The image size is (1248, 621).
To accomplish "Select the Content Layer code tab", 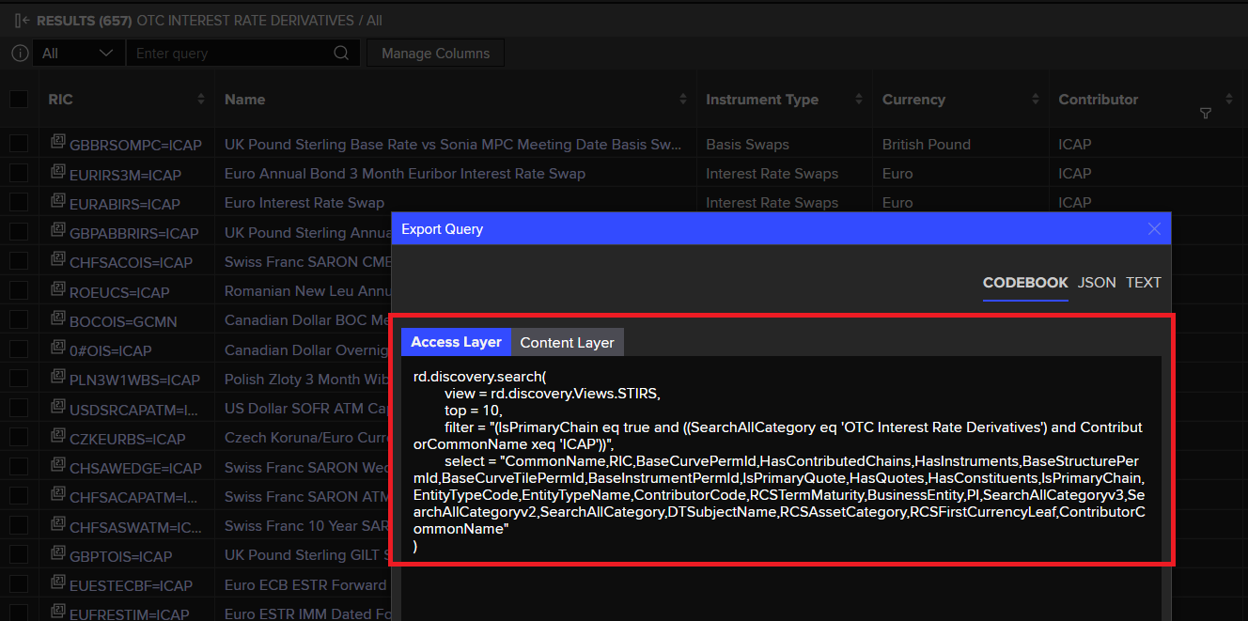I will (567, 343).
